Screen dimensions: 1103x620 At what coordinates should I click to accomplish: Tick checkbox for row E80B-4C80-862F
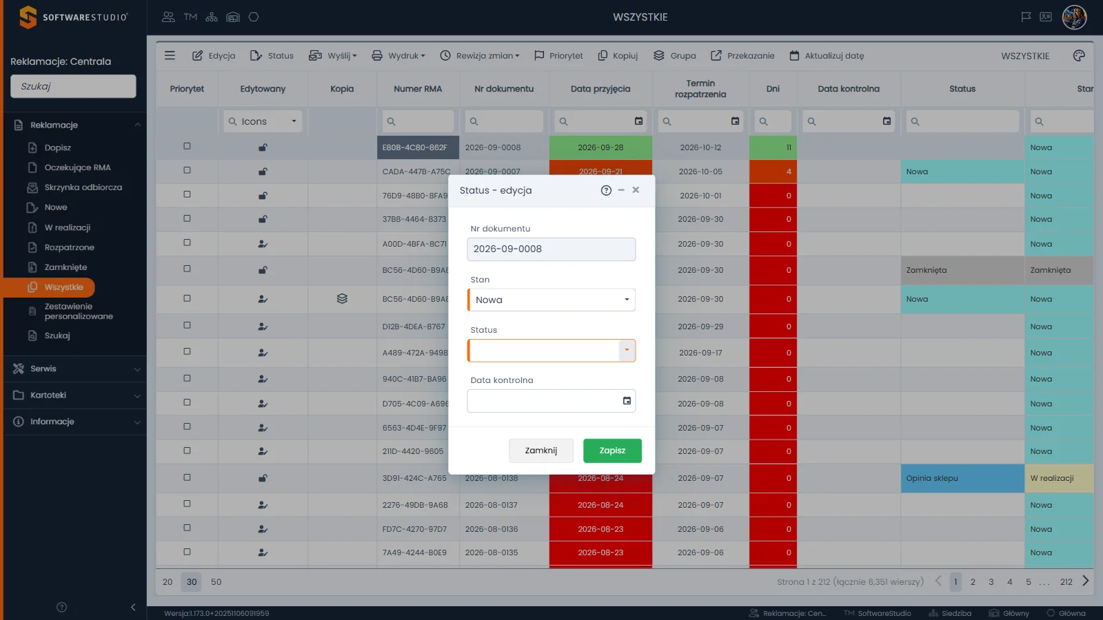187,146
